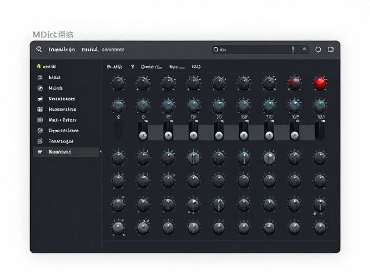Click the second sidebar row's round icon
Screen dimensions: 370x277
[40, 77]
